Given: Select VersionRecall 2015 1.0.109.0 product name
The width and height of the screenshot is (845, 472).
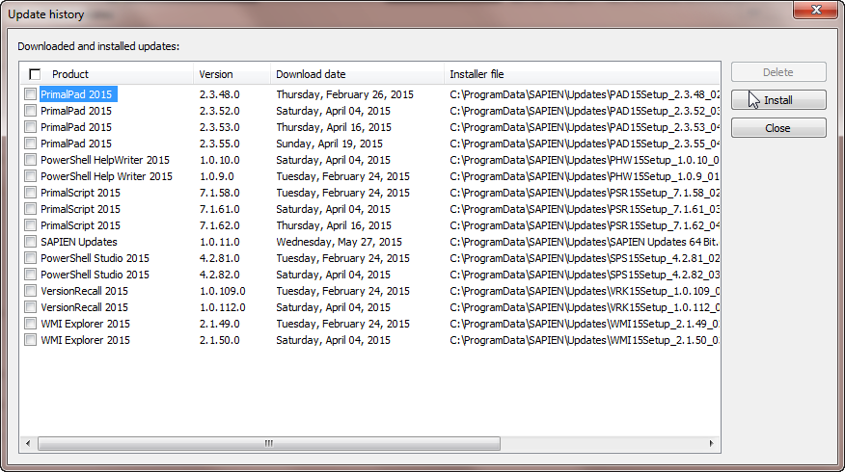Looking at the screenshot, I should pos(84,291).
